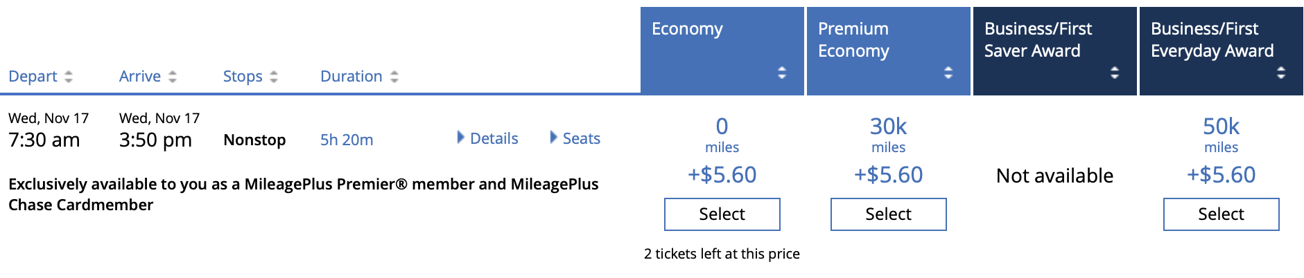Click the Premium Economy column header
The image size is (1304, 278).
pyautogui.click(x=853, y=39)
